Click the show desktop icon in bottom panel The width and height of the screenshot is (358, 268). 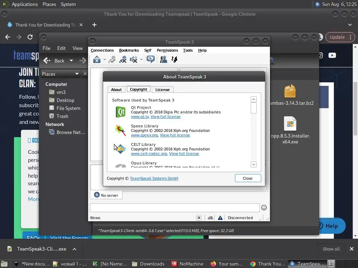click(4, 264)
